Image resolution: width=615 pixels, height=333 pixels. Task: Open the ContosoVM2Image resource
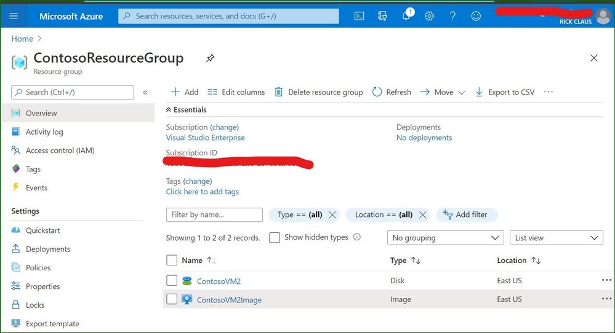tap(229, 300)
